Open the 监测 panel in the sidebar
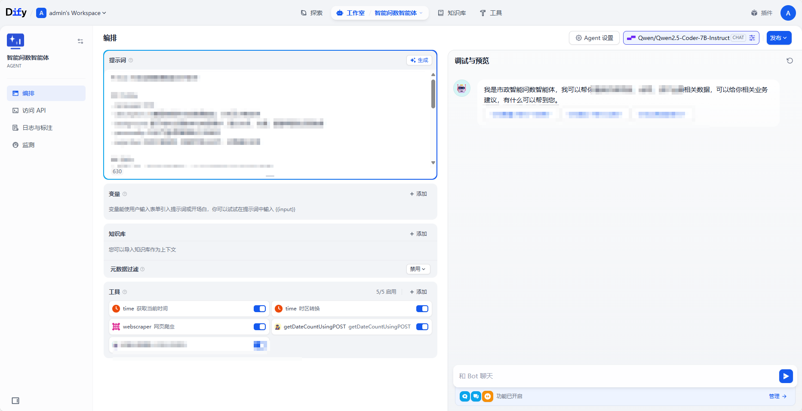 pos(28,145)
